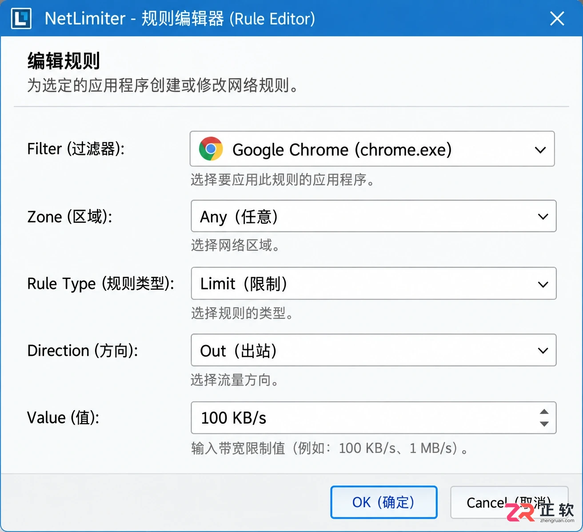Click the Value (值) label
The height and width of the screenshot is (532, 583).
click(63, 418)
